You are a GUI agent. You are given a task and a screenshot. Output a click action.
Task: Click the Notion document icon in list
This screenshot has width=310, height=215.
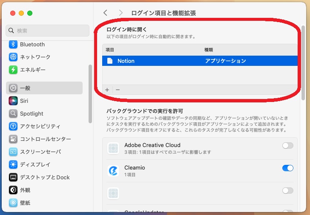point(110,61)
